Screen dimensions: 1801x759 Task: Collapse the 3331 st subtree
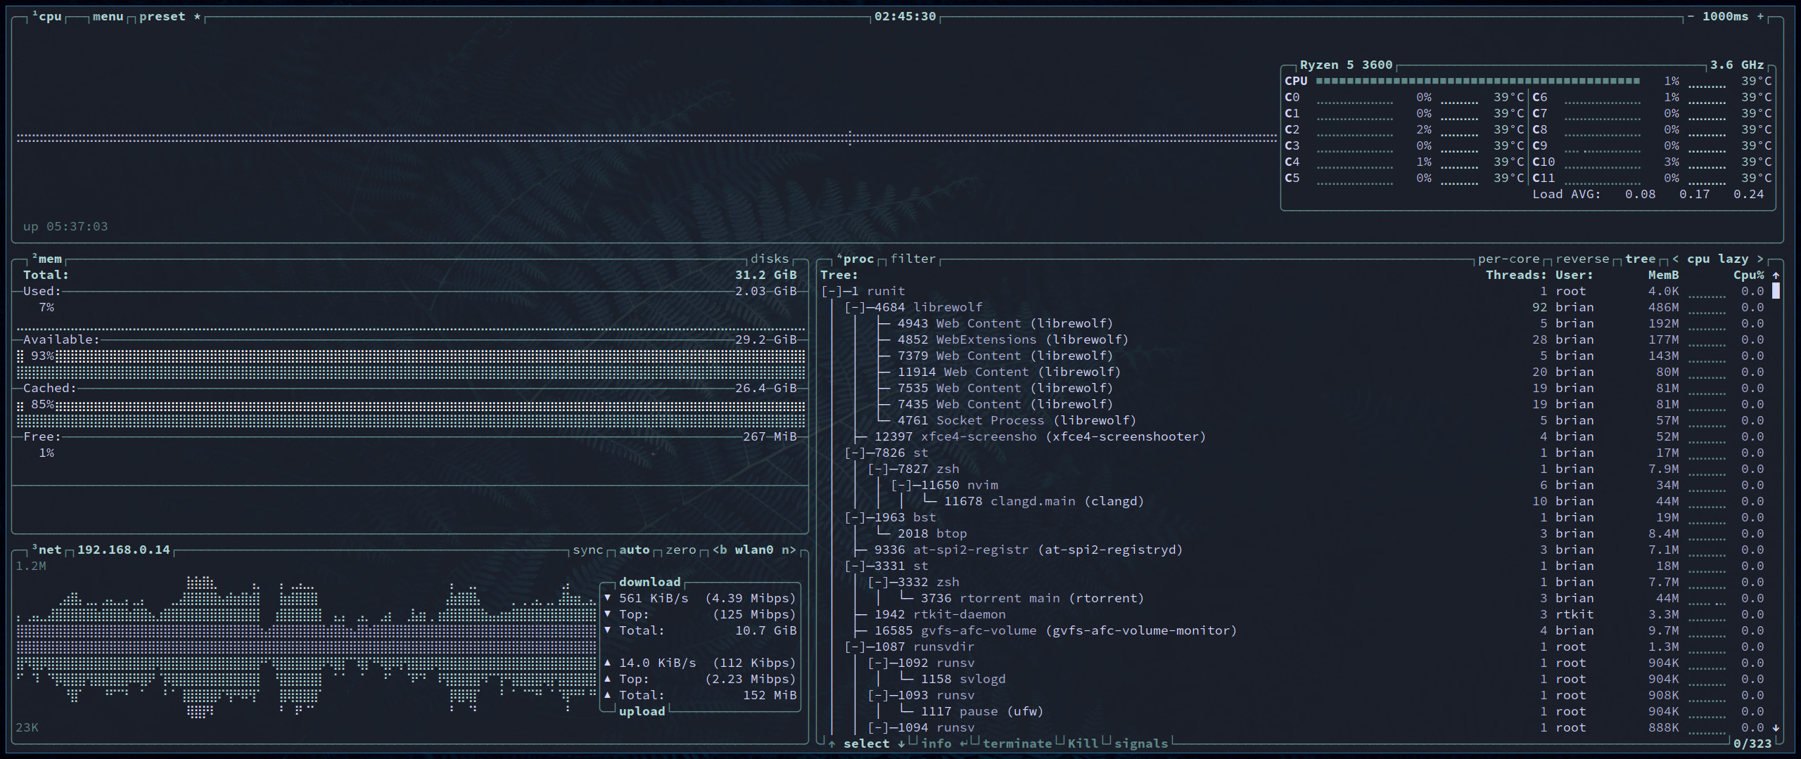[855, 566]
